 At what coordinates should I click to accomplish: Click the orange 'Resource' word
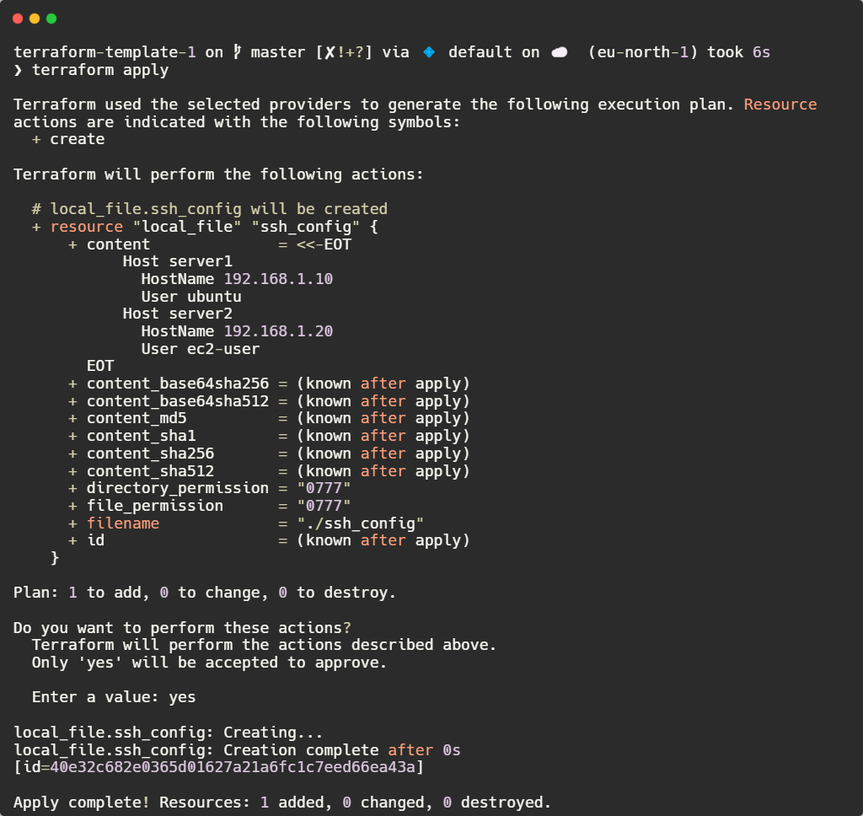(780, 104)
